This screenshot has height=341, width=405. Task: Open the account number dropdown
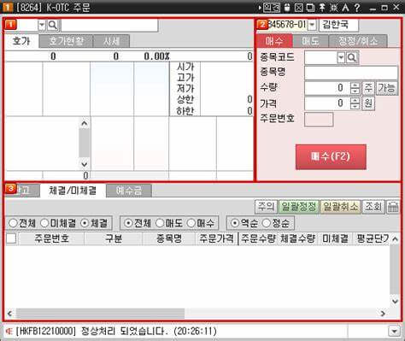[x=312, y=25]
